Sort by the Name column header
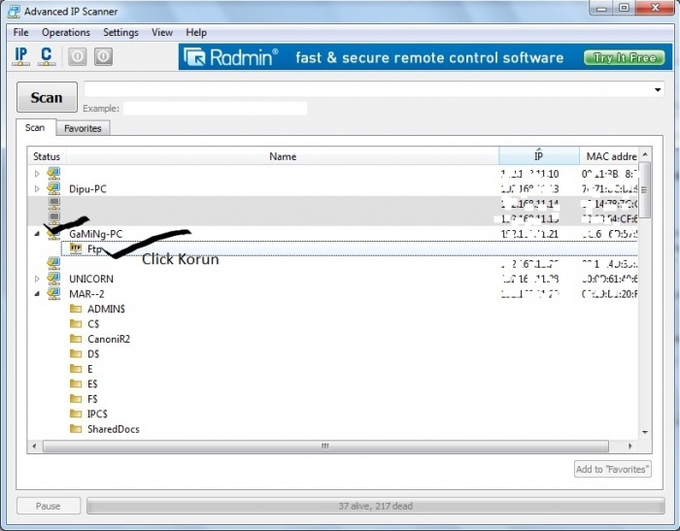Screen dimensions: 680x531 tap(283, 156)
